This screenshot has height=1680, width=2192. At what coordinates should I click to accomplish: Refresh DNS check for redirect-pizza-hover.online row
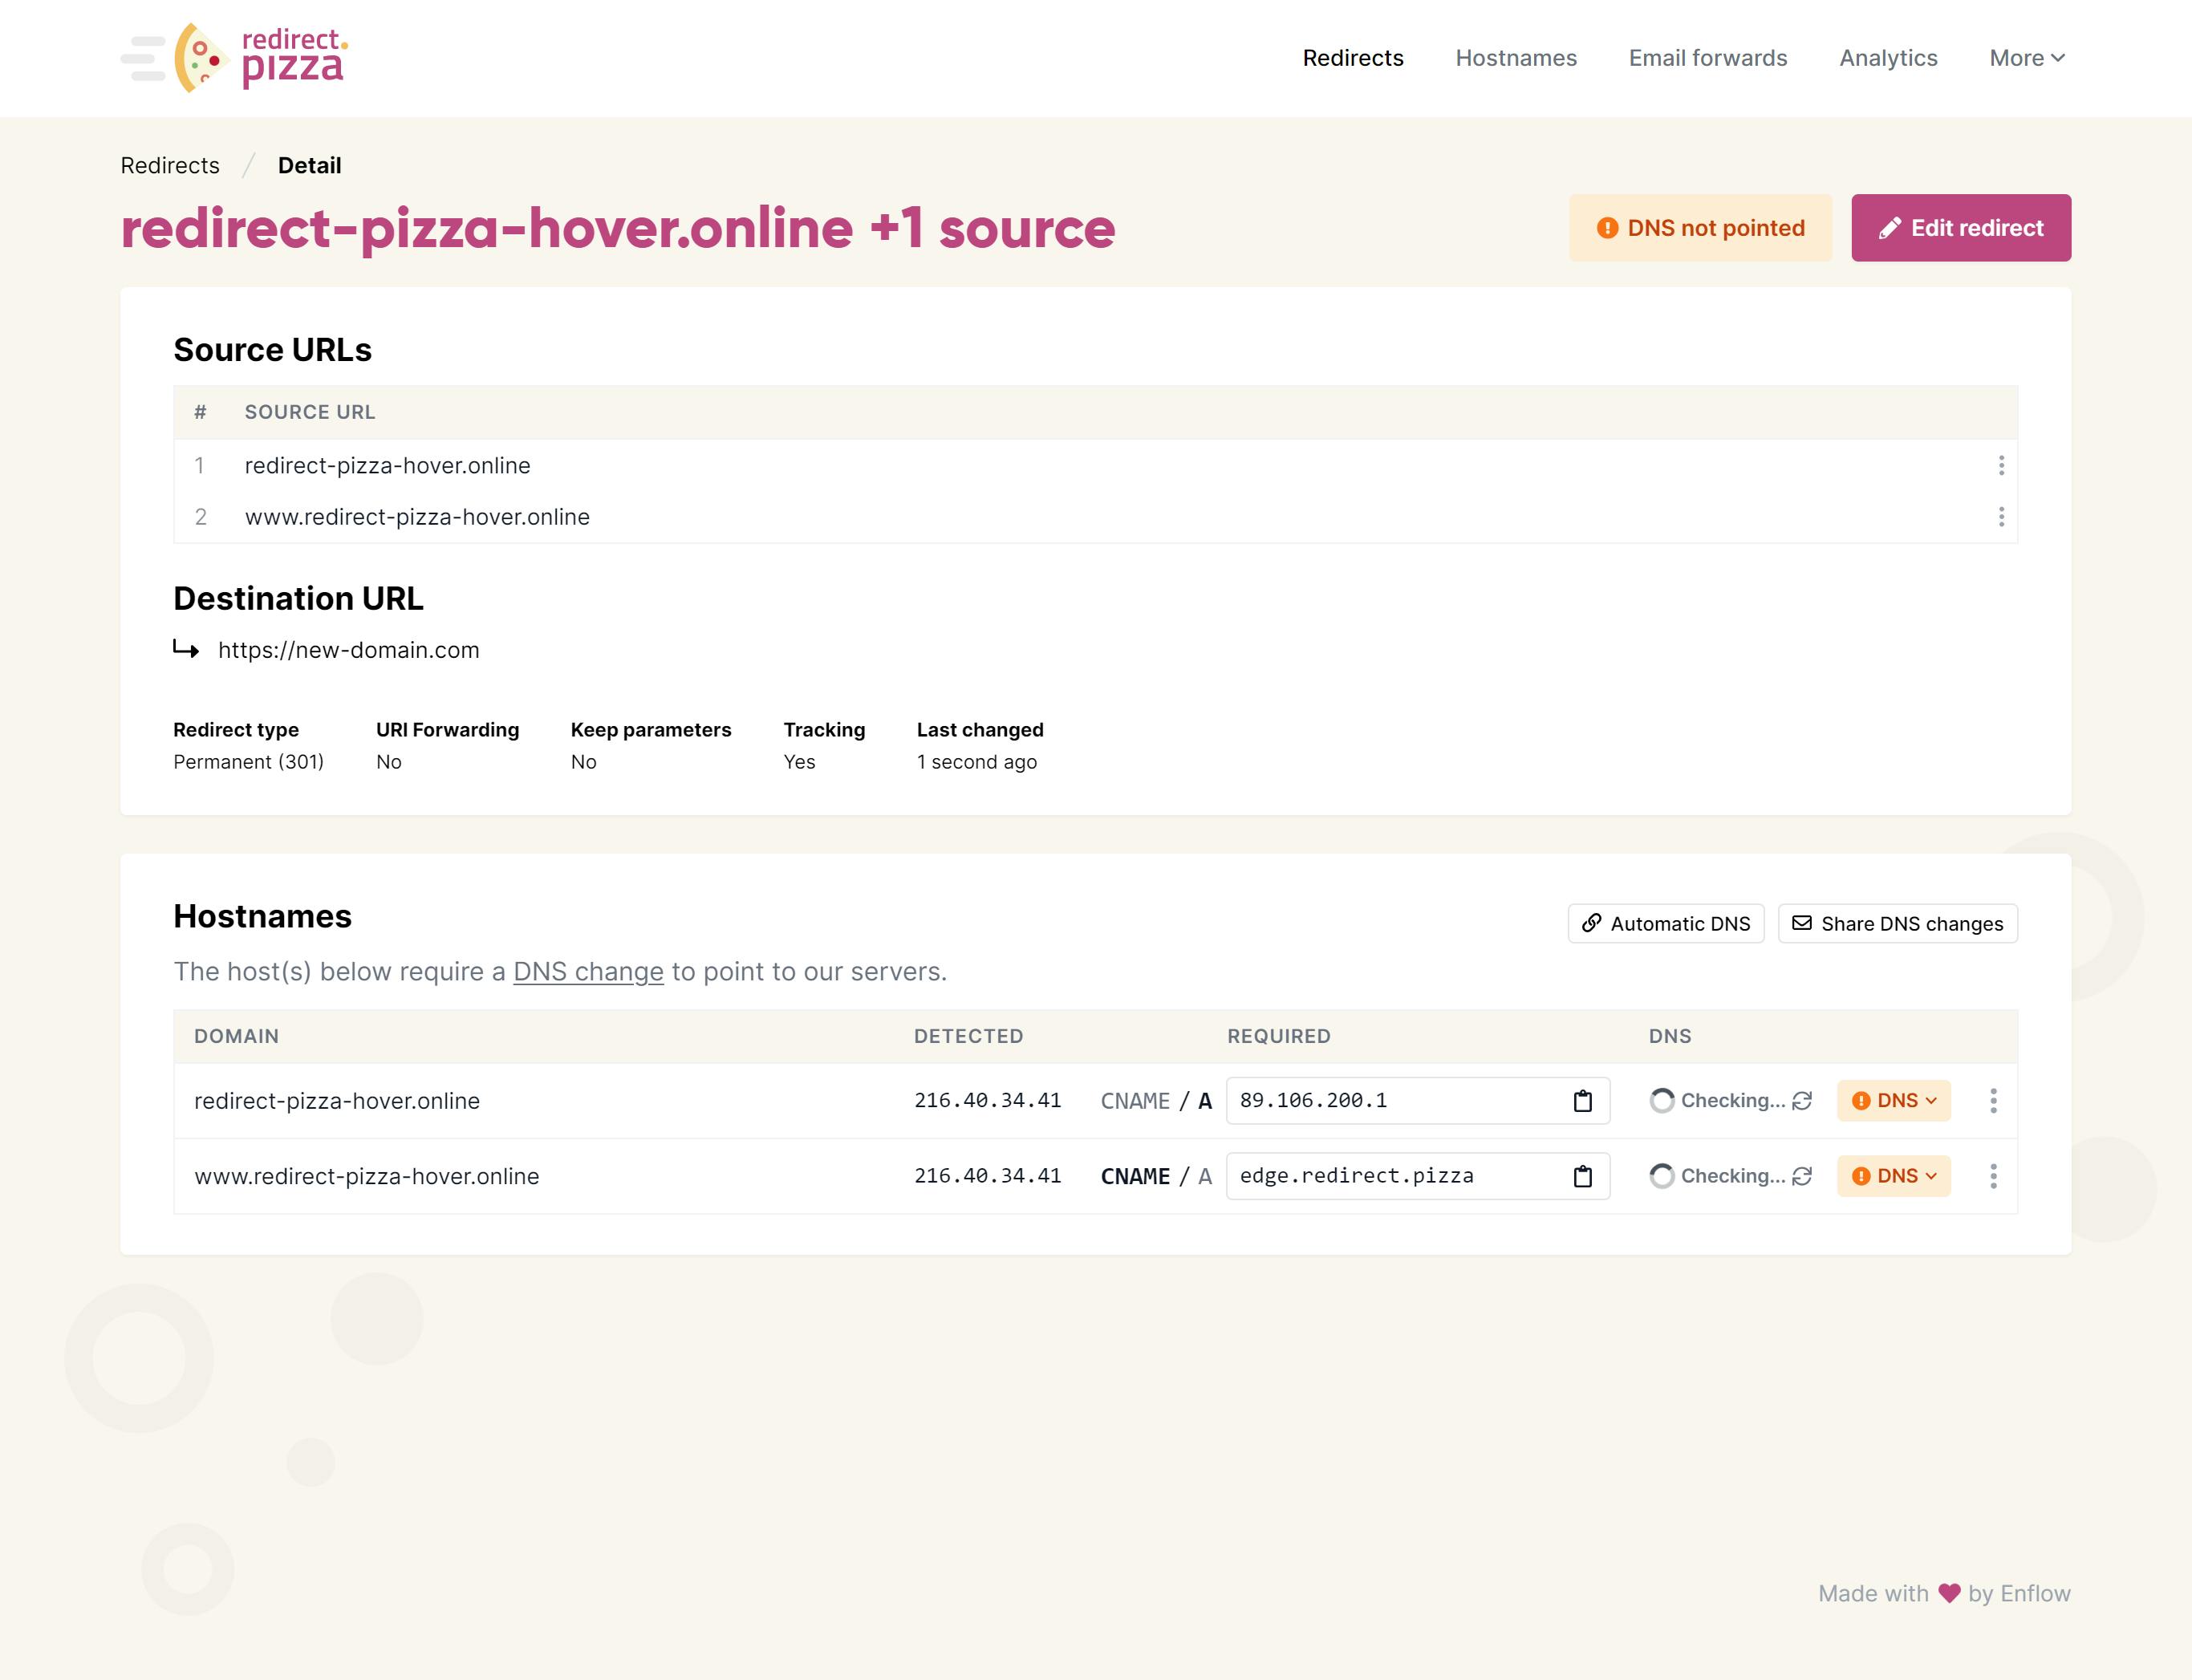click(1802, 1101)
